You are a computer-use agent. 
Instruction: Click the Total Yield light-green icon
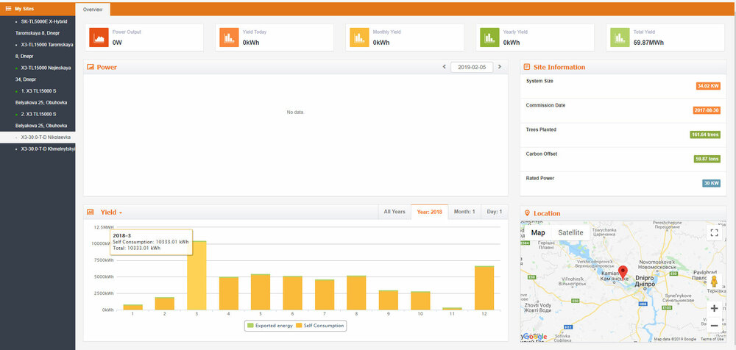click(x=620, y=37)
